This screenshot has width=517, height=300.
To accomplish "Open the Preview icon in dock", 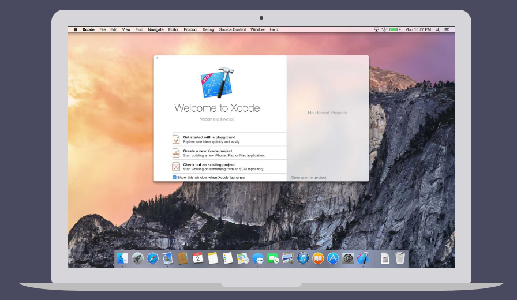I will (x=288, y=258).
